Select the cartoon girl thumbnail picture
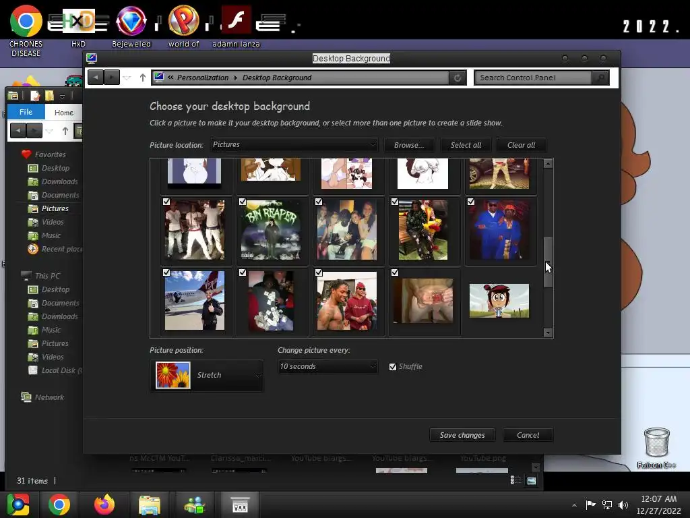The image size is (690, 518). click(x=499, y=301)
